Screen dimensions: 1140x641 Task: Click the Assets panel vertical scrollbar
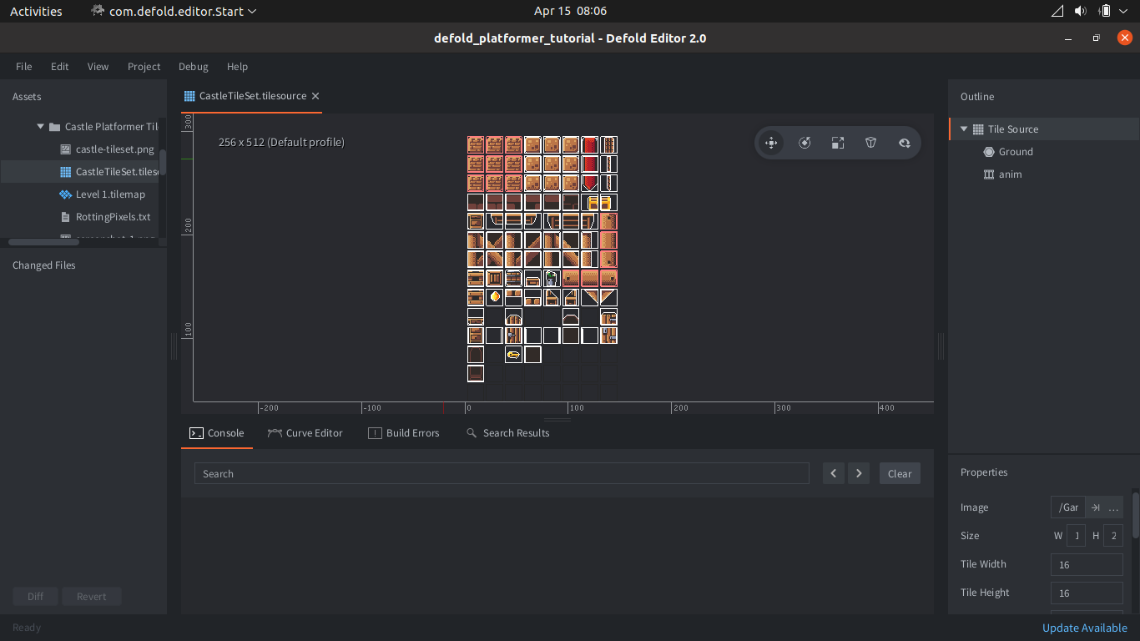point(163,163)
